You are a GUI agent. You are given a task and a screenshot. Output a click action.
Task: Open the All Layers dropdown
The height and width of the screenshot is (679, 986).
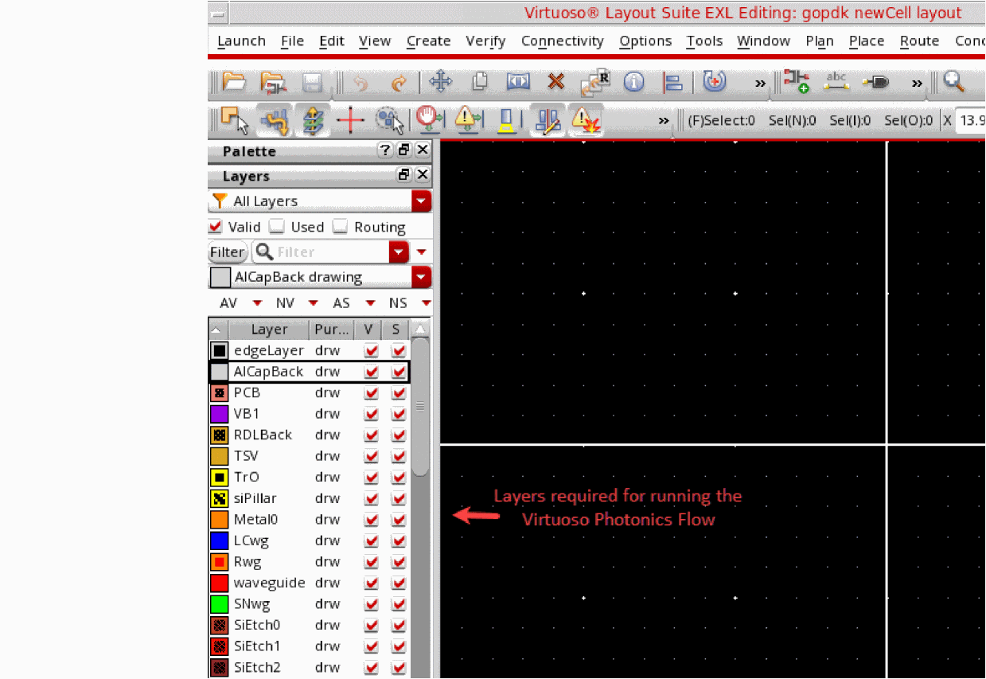[x=422, y=201]
